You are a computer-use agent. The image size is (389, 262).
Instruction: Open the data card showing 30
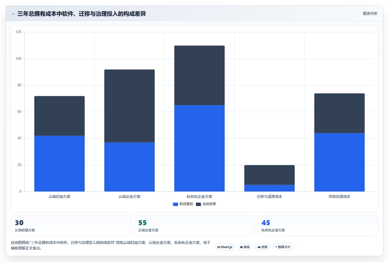pyautogui.click(x=71, y=225)
